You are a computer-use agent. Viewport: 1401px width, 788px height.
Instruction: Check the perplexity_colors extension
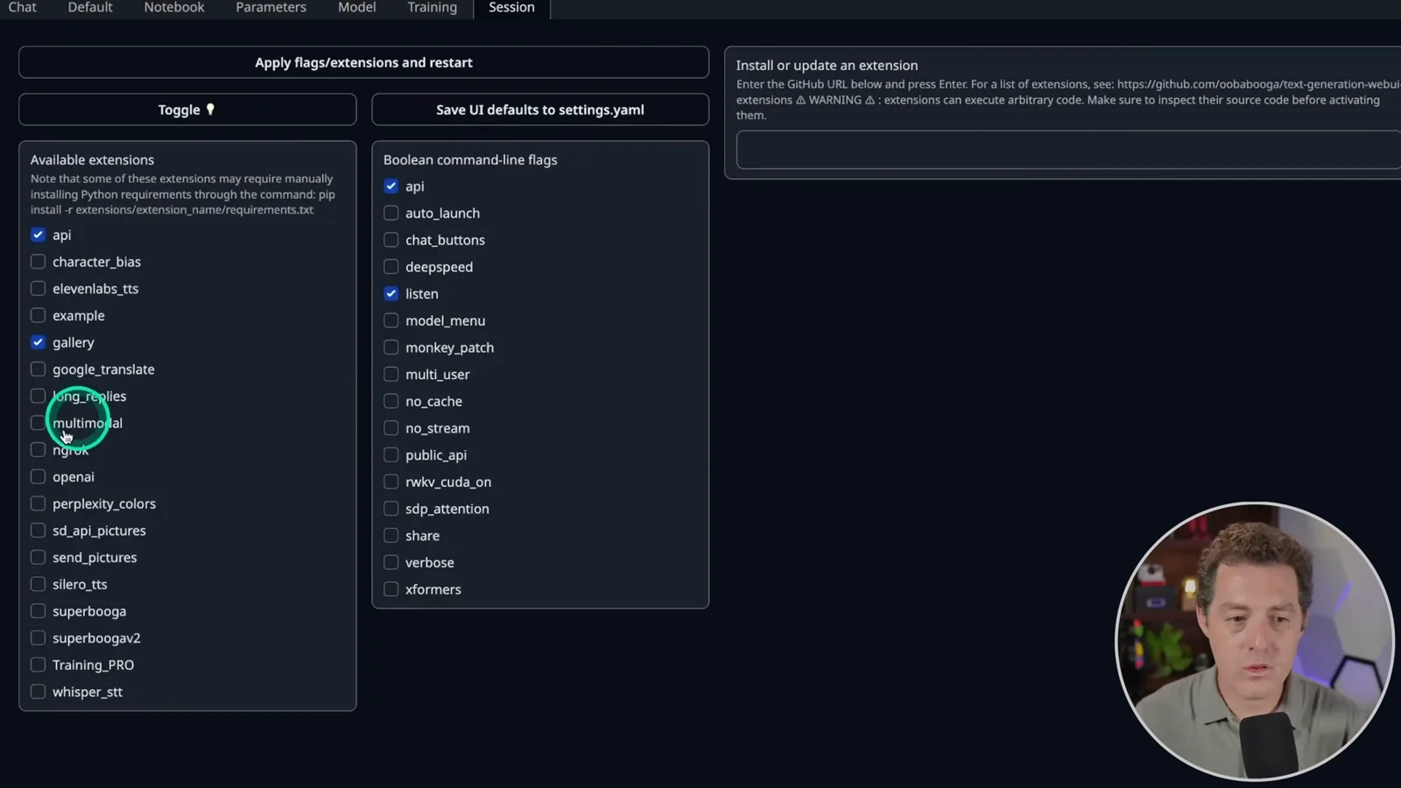pyautogui.click(x=38, y=503)
